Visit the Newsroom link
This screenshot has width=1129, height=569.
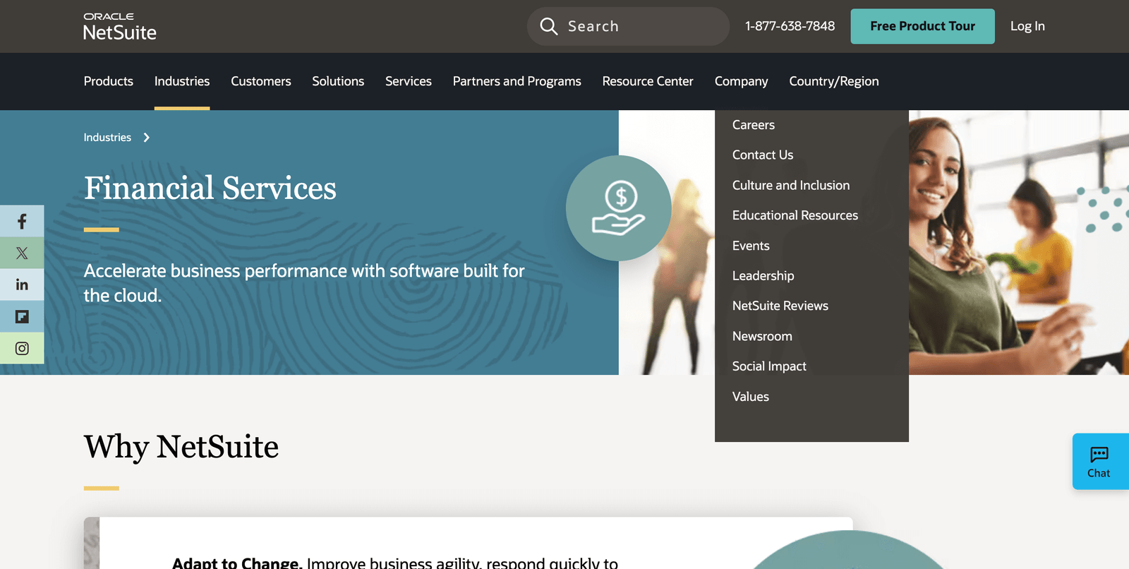(762, 336)
